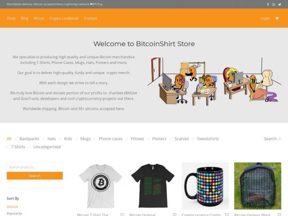
Task: Click the search icon beside Search
Action: (x=280, y=139)
